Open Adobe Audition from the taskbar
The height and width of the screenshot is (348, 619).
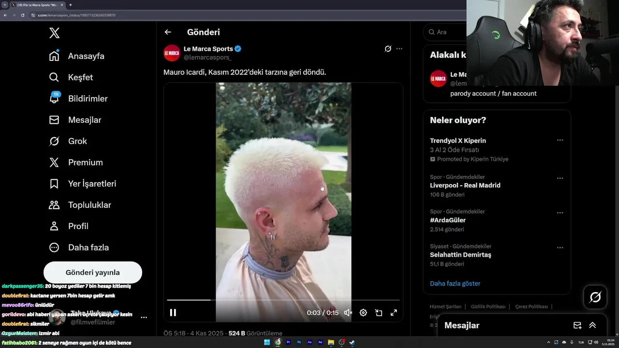[309, 342]
